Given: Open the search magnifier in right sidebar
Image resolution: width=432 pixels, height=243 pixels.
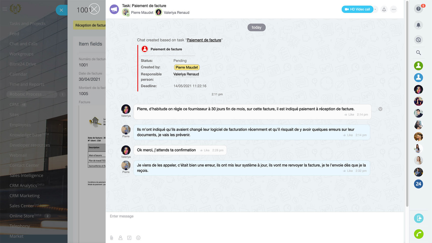Looking at the screenshot, I should [418, 53].
